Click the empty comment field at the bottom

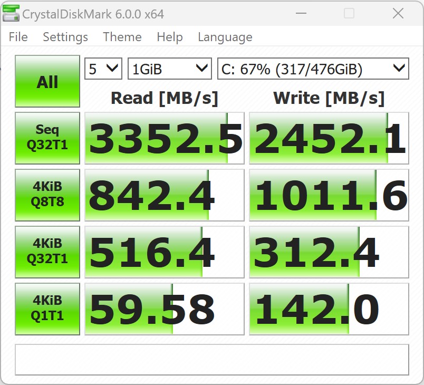212,360
